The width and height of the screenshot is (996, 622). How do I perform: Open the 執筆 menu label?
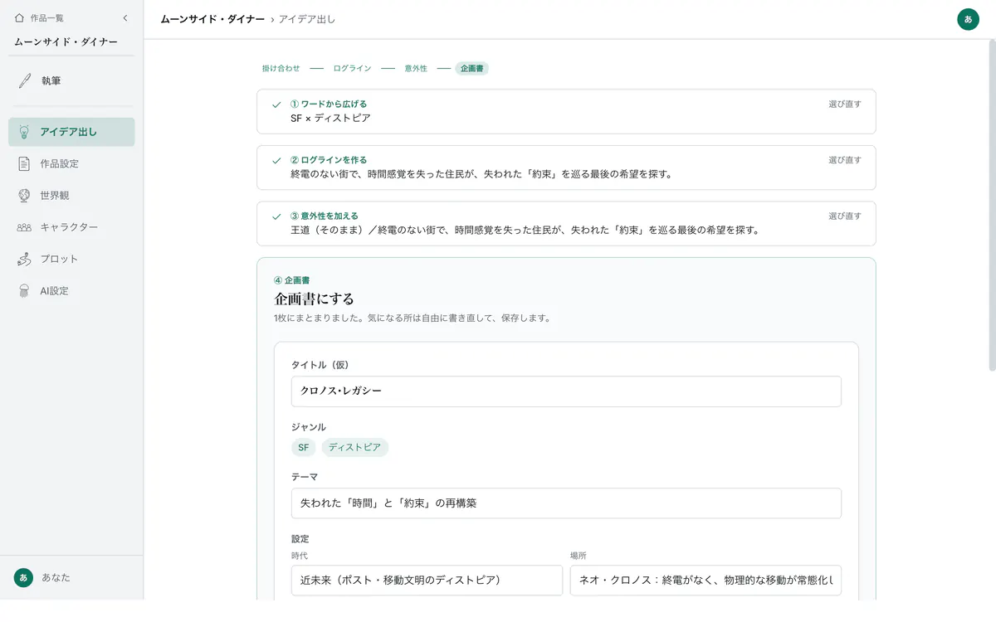point(51,81)
